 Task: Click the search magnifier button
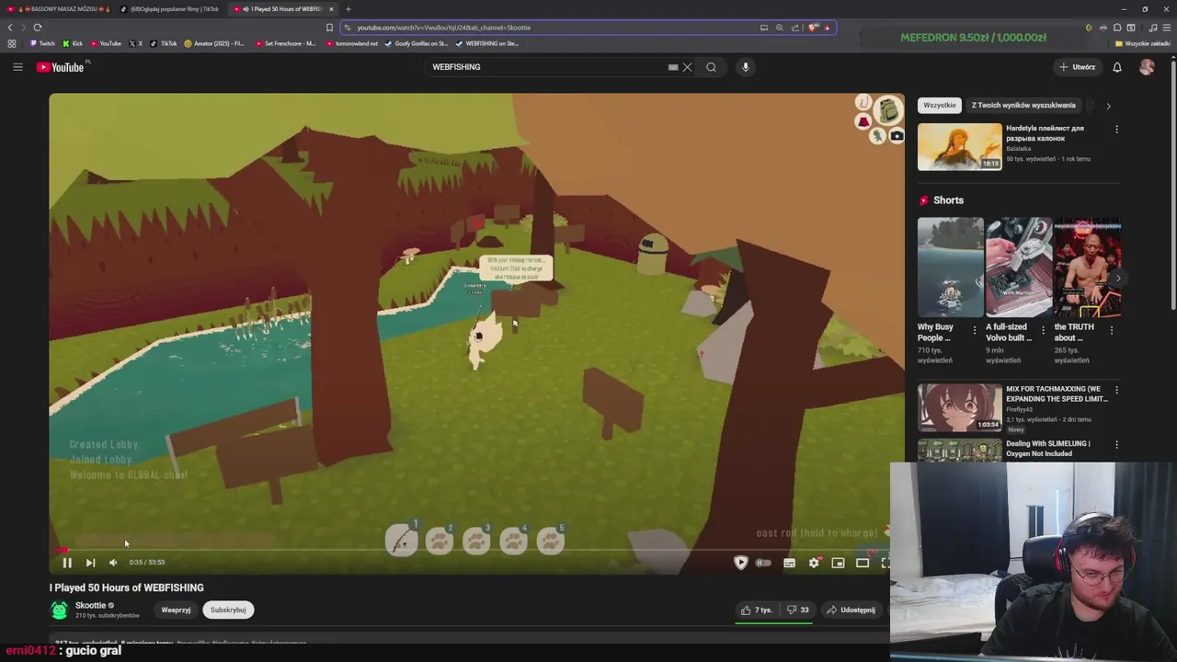(711, 67)
